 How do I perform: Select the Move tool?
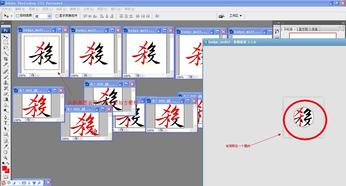tap(6, 37)
